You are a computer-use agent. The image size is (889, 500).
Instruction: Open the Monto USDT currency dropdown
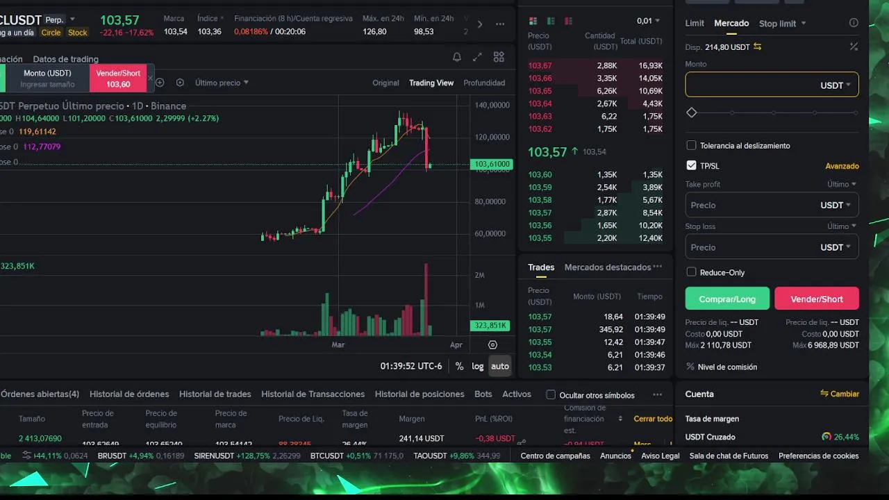tap(836, 85)
